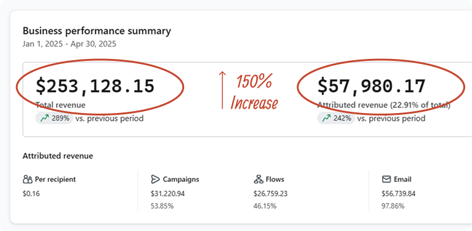Click the Campaigns revenue $31,220.94
This screenshot has width=472, height=231.
pyautogui.click(x=168, y=194)
